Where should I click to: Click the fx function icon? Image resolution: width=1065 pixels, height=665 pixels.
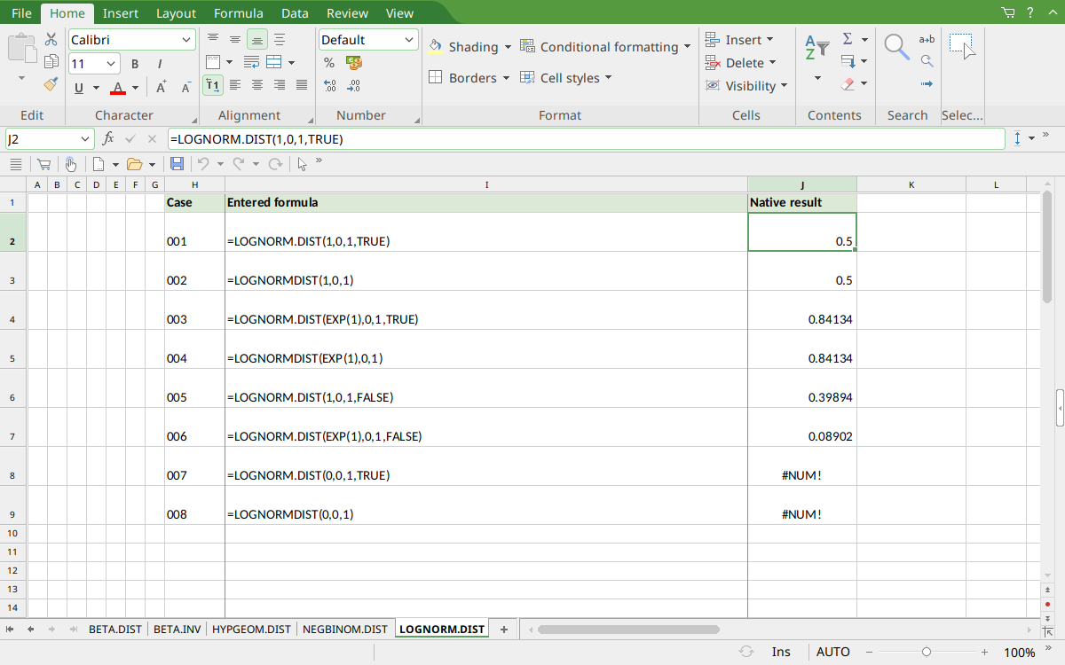[x=108, y=139]
